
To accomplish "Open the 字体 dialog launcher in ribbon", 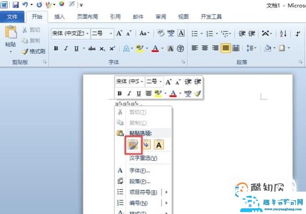I will pos(183,62).
